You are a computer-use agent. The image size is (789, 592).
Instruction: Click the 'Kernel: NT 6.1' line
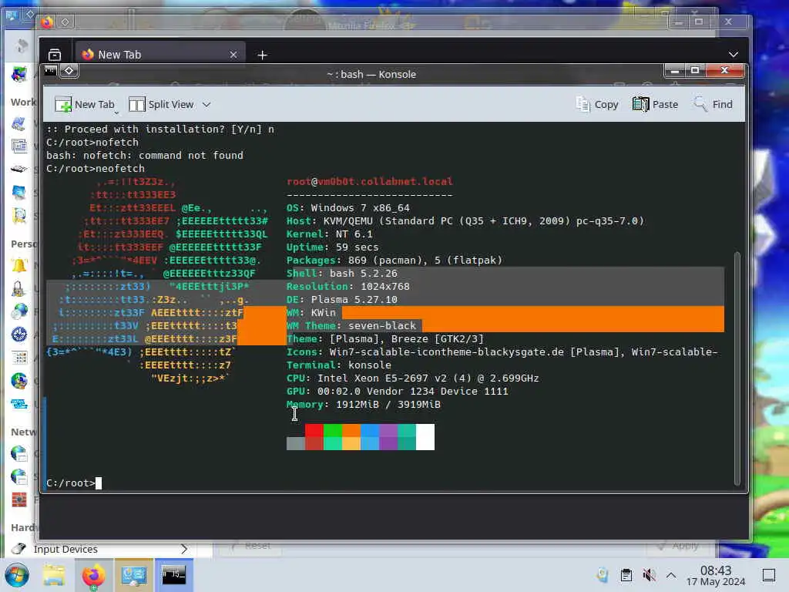coord(330,234)
